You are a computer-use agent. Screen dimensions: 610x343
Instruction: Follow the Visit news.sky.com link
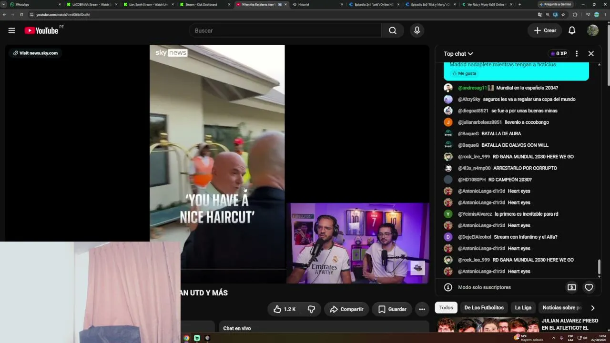35,53
